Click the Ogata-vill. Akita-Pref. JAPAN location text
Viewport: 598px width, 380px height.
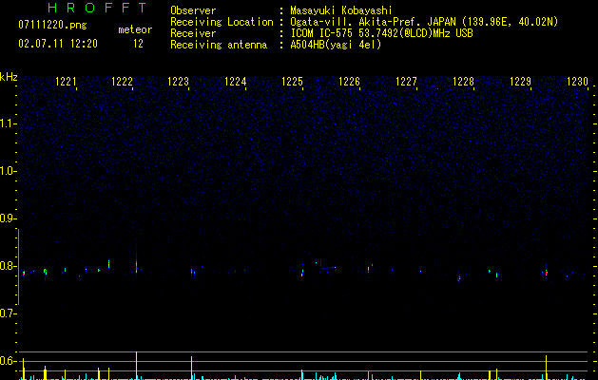coord(424,22)
